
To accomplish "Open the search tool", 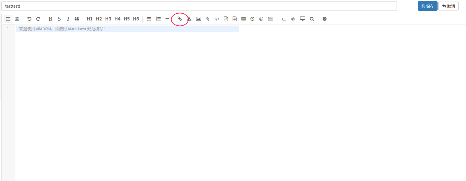I will tap(312, 19).
